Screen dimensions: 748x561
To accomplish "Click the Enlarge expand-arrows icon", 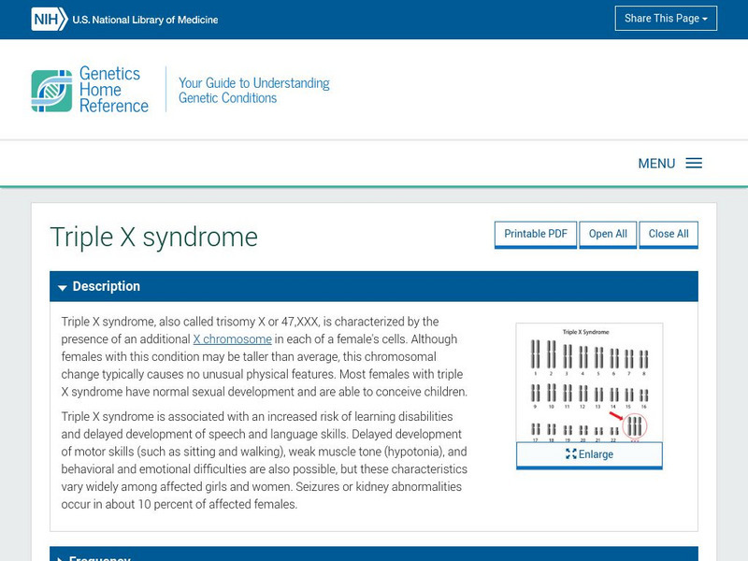I will [x=571, y=454].
